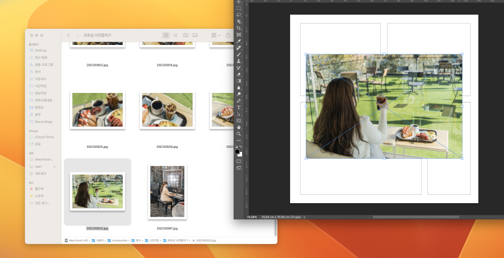This screenshot has width=504, height=258.
Task: Click Macintosh HD in Finder path bar
Action: 77,240
